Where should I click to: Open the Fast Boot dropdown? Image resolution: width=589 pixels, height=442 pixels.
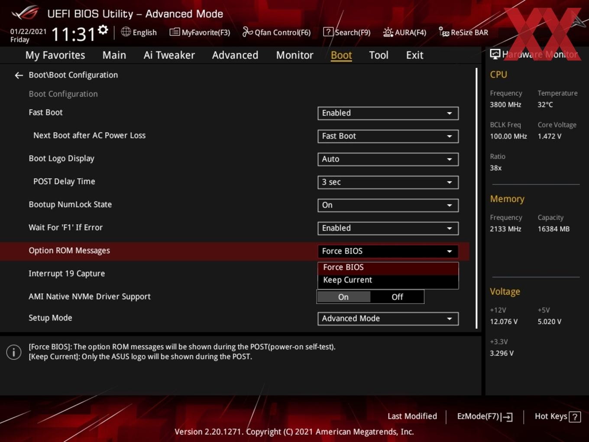tap(388, 113)
